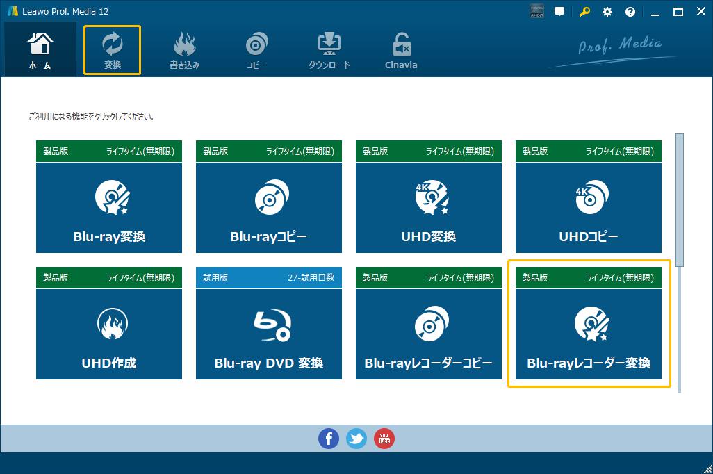Launch the Blu-rayコピー module tile
Image resolution: width=713 pixels, height=474 pixels.
(x=269, y=207)
